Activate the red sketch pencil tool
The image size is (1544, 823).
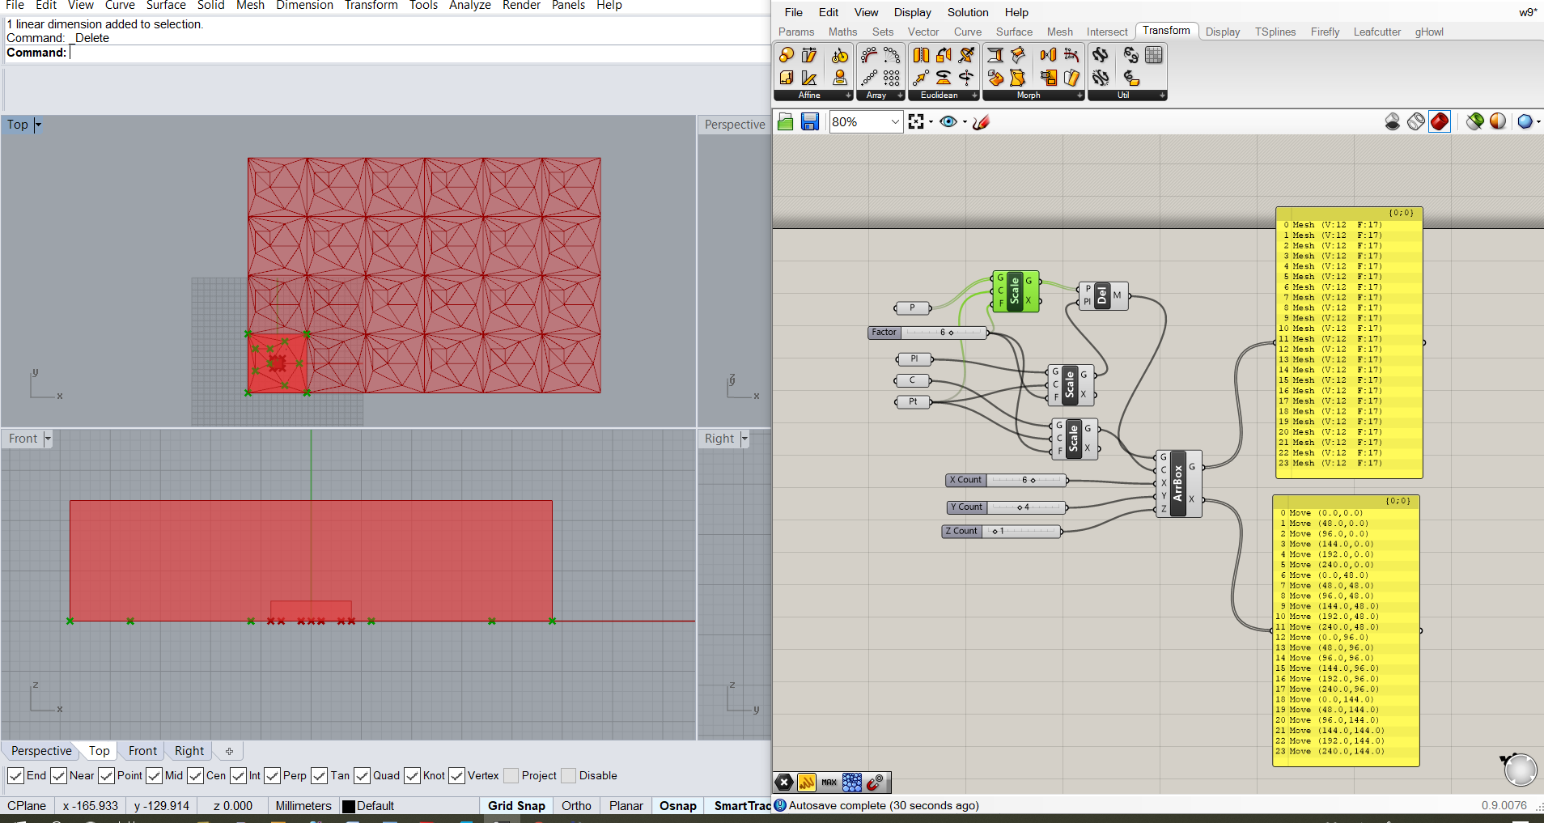982,121
